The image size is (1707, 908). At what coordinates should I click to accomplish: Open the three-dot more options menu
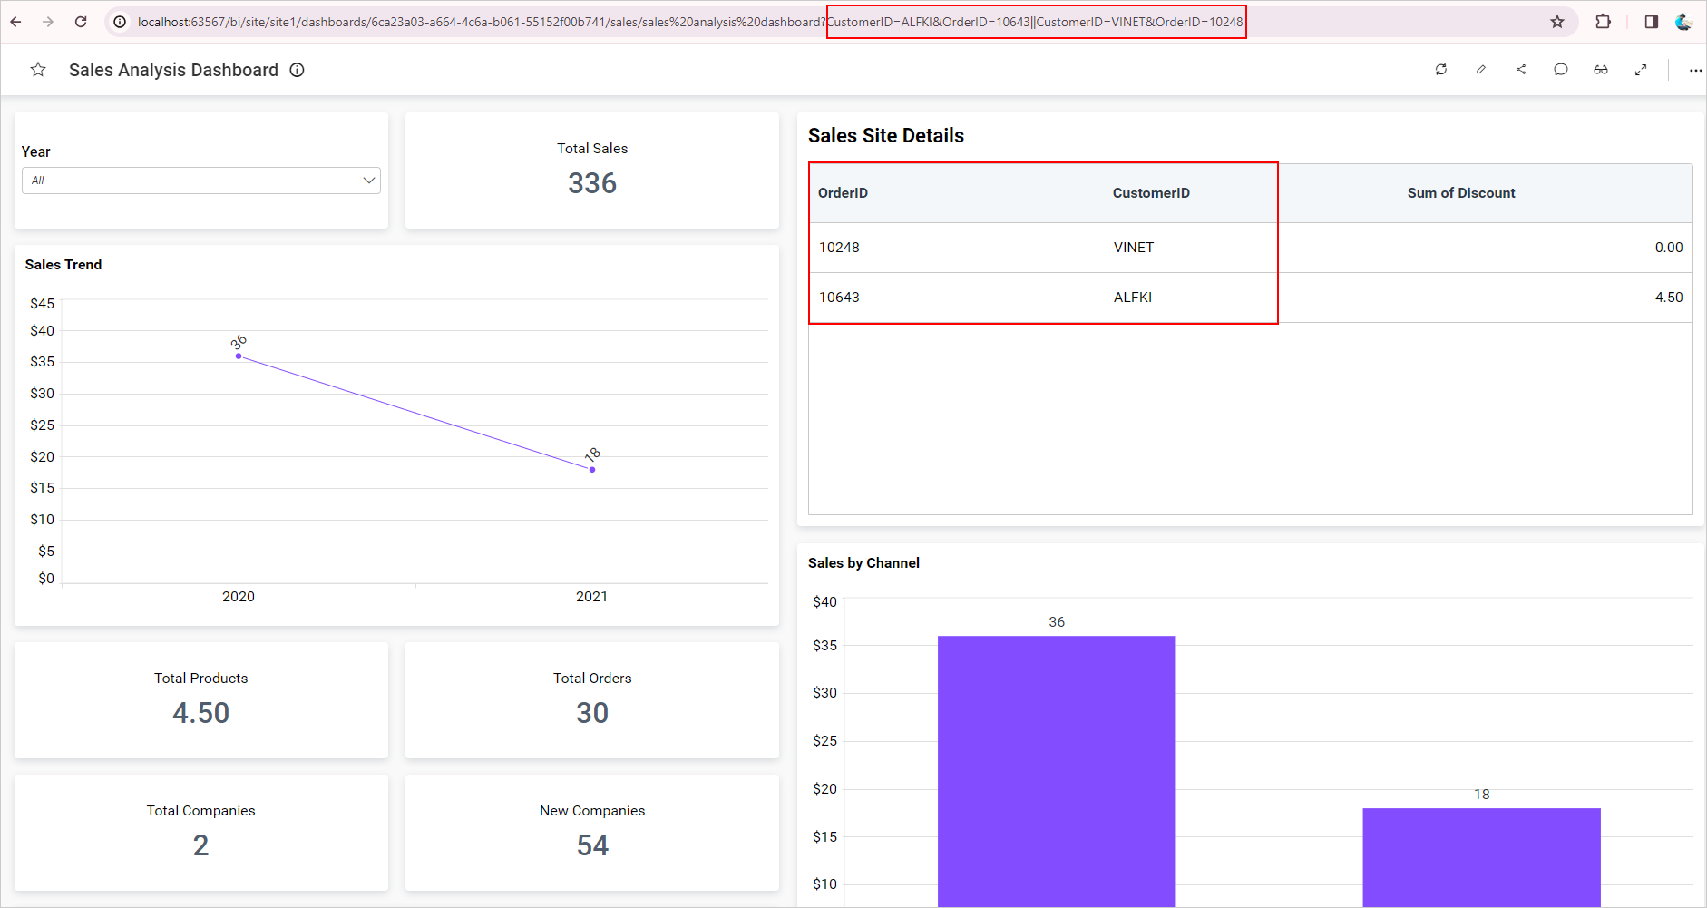(x=1694, y=70)
